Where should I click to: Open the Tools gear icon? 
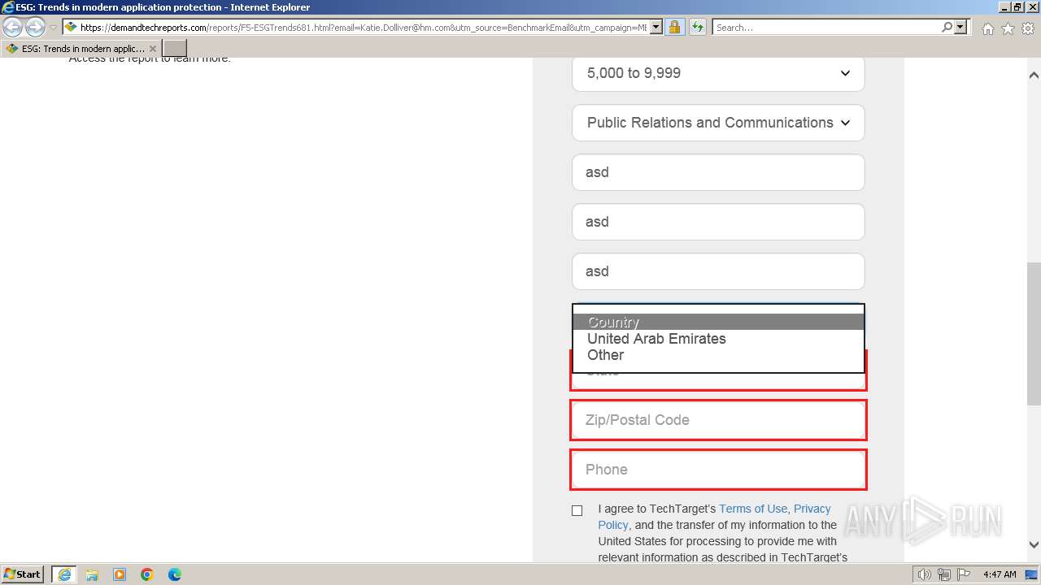[1028, 28]
